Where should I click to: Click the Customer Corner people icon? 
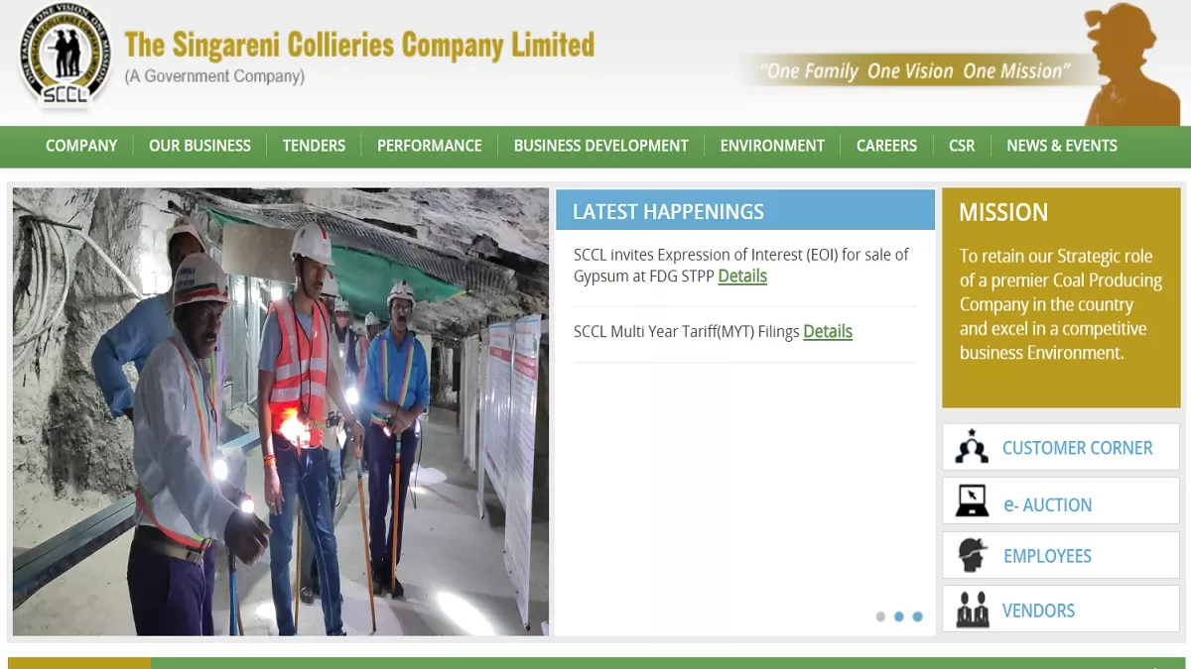[972, 447]
